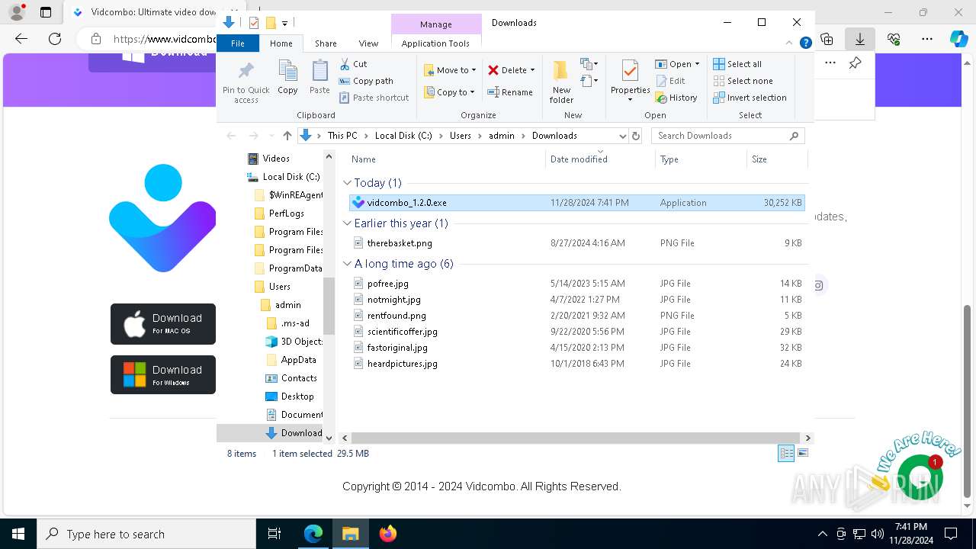The height and width of the screenshot is (549, 976).
Task: Select scientificoffer.jpg file
Action: click(577, 332)
